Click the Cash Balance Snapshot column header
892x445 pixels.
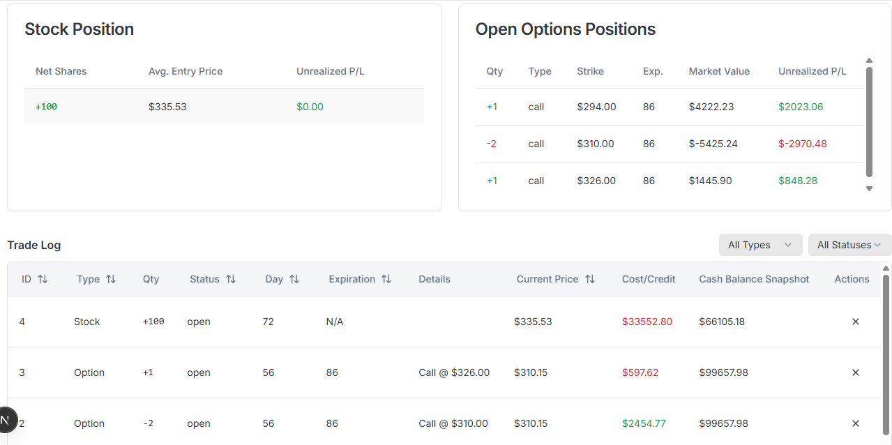click(x=754, y=279)
